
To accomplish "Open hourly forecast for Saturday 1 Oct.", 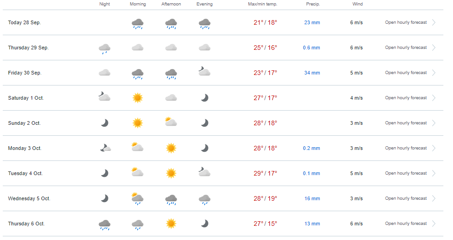I will [x=406, y=98].
